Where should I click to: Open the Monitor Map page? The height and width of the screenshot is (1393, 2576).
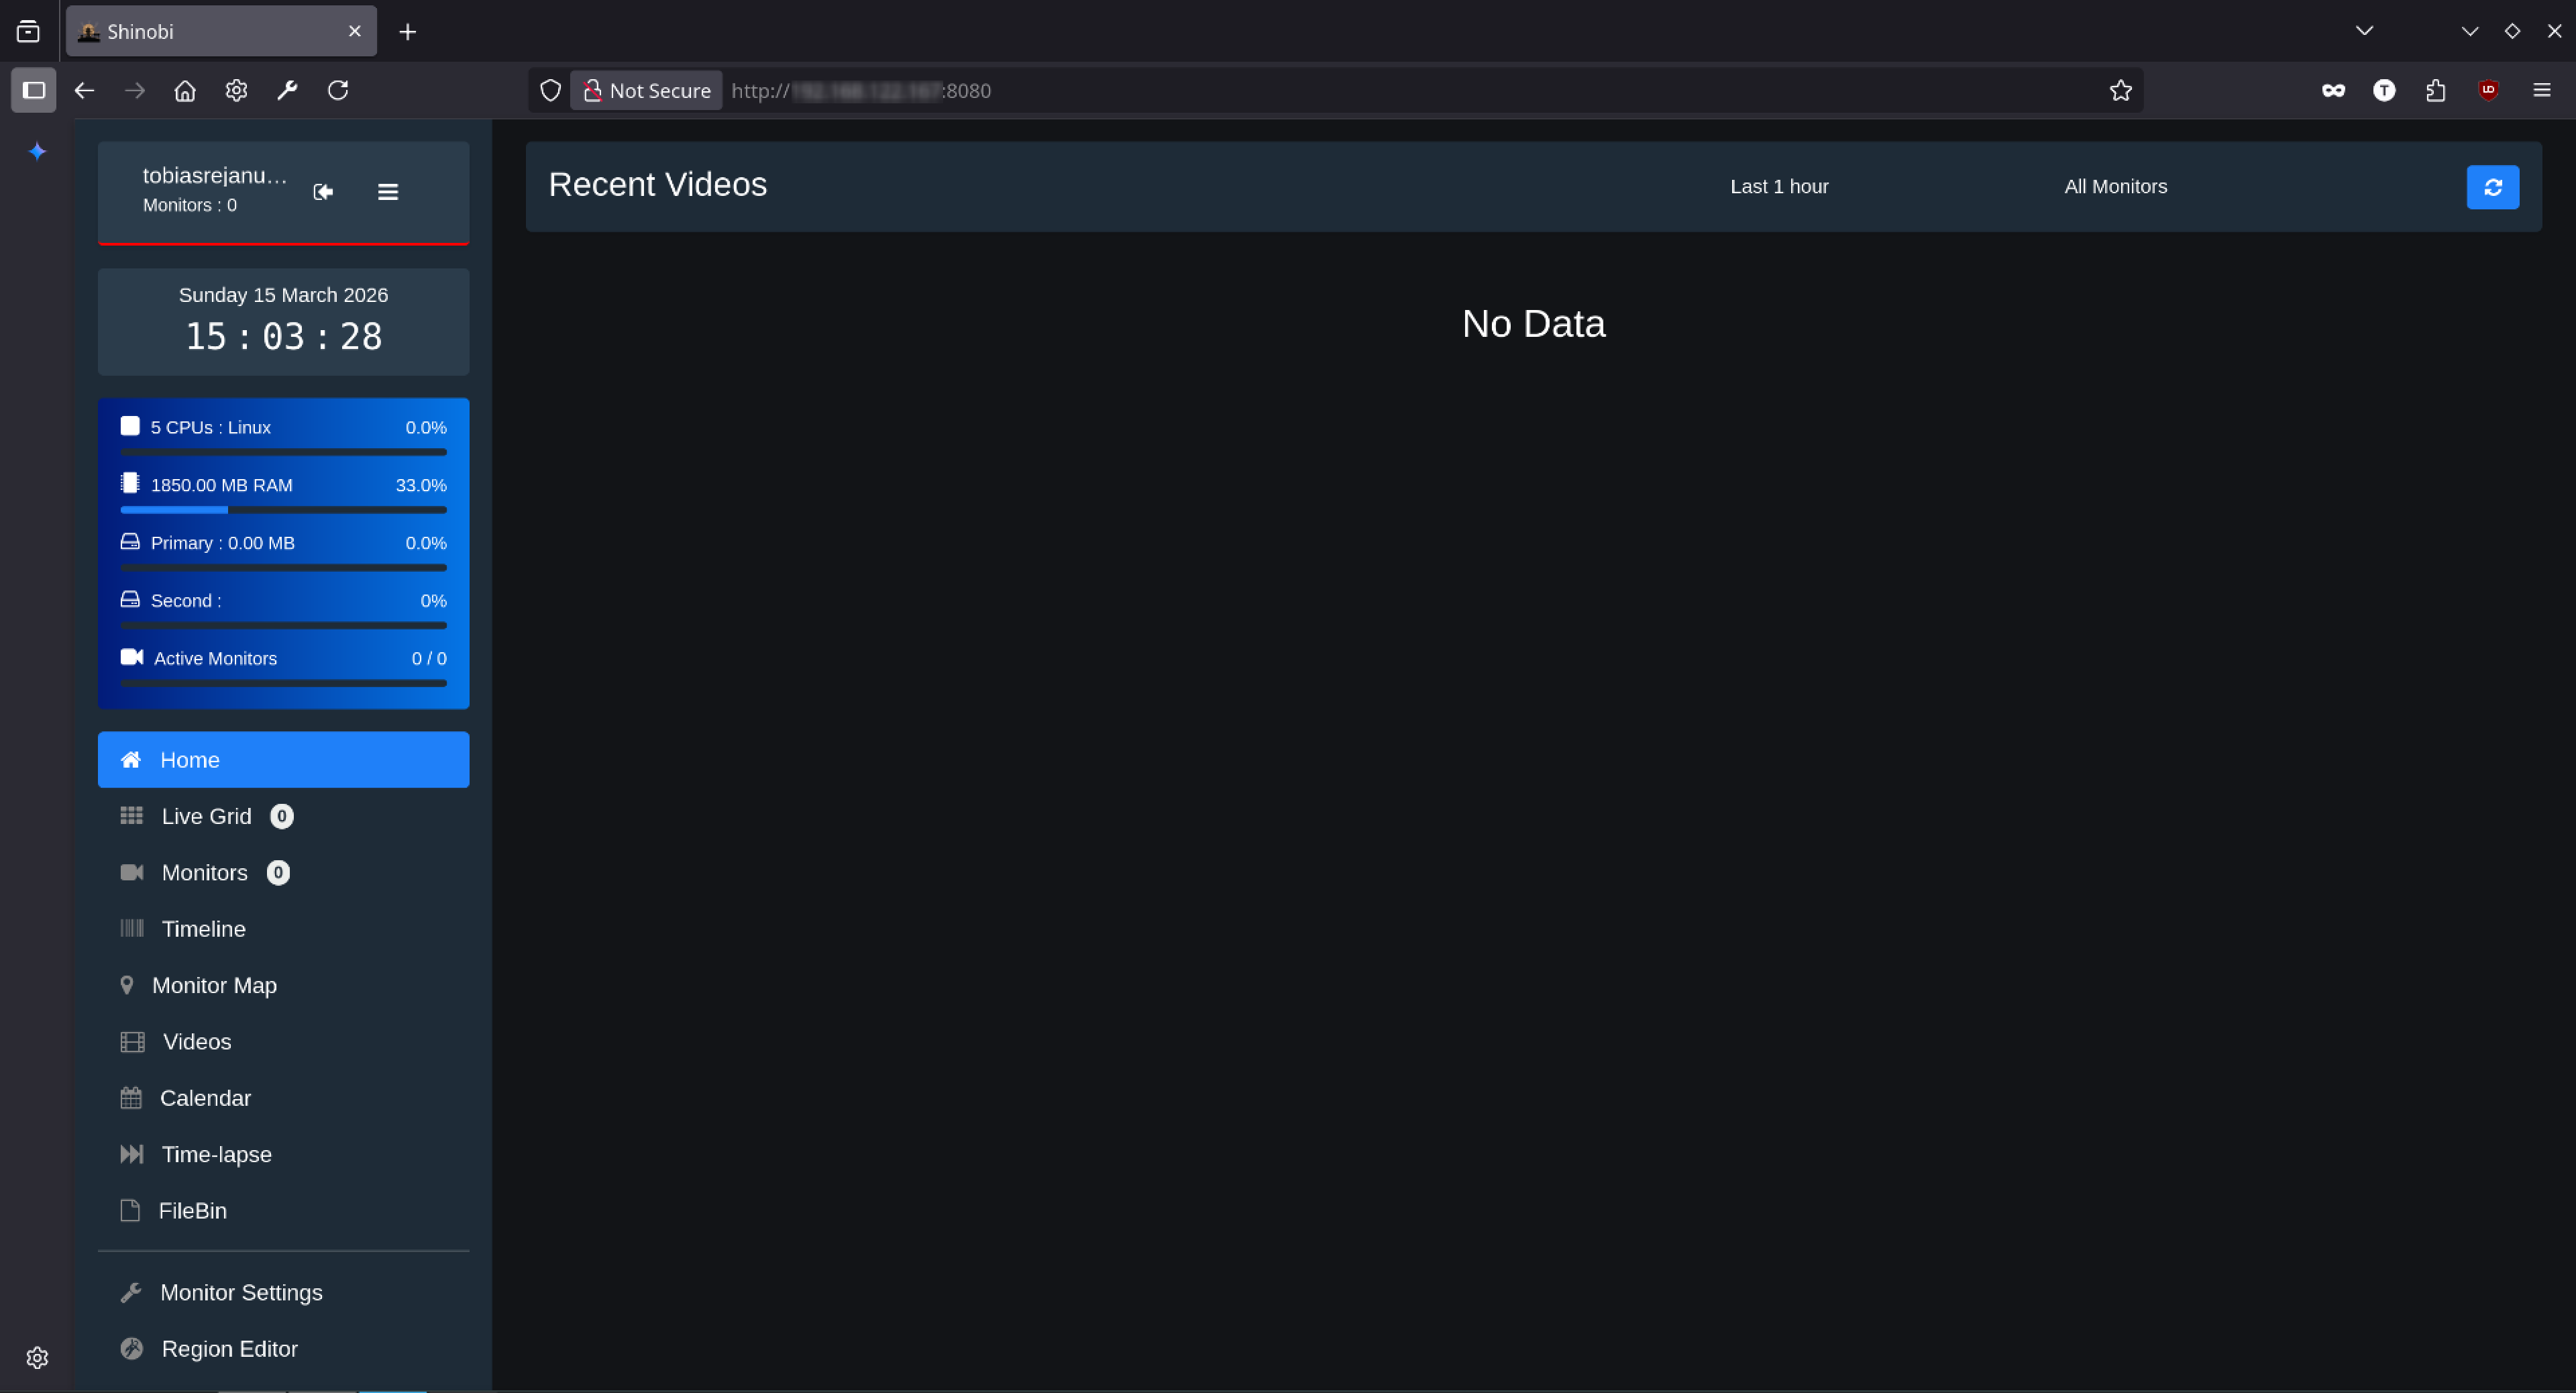214,986
